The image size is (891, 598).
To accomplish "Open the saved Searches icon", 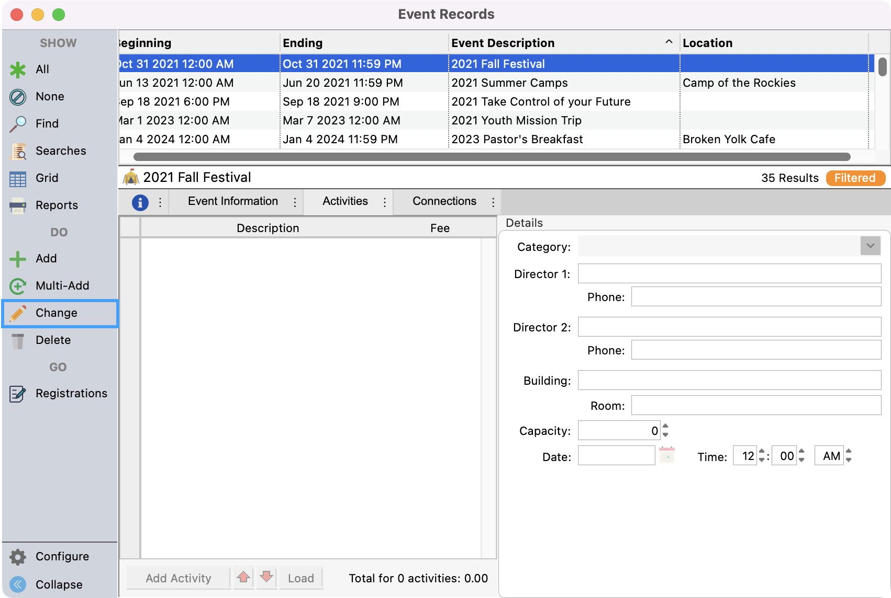I will coord(18,151).
